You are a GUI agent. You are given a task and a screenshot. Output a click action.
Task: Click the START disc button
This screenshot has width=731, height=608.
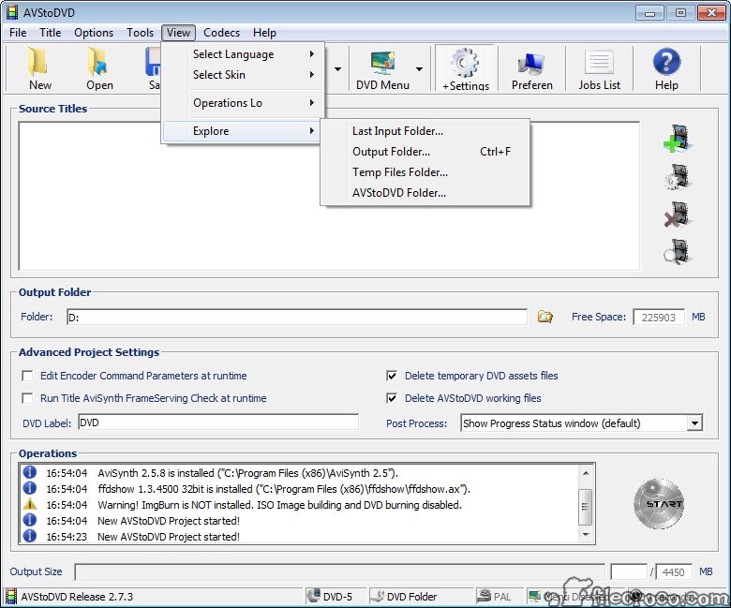pos(659,504)
